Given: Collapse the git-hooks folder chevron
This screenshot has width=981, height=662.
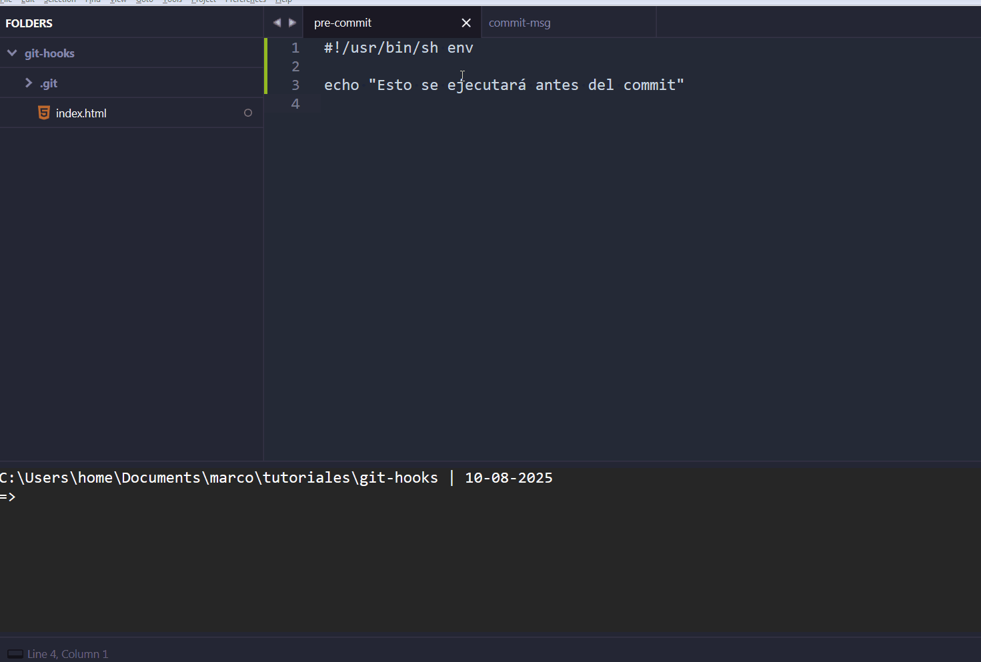Looking at the screenshot, I should pyautogui.click(x=12, y=53).
